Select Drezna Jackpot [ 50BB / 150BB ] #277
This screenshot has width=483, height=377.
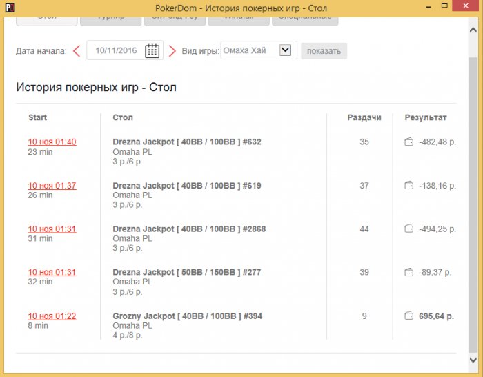coord(187,272)
